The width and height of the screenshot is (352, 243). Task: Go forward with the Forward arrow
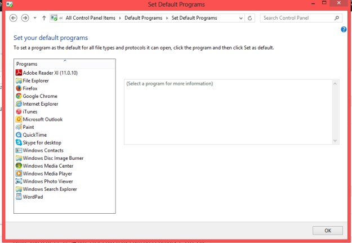(25, 18)
